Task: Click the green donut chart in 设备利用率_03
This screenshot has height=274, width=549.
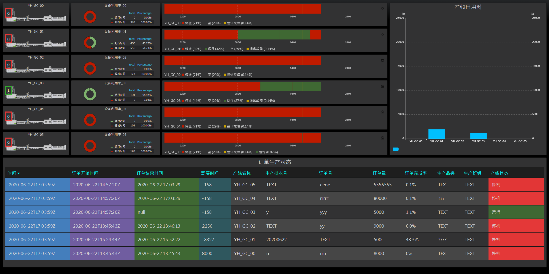Action: click(x=90, y=94)
